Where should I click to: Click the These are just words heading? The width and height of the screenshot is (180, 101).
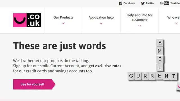click(x=59, y=46)
